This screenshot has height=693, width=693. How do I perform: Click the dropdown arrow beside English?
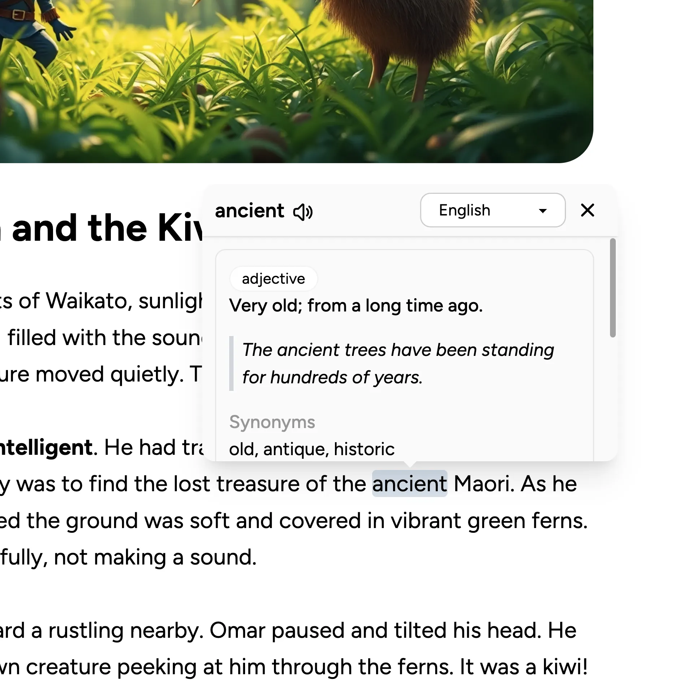[x=542, y=211]
